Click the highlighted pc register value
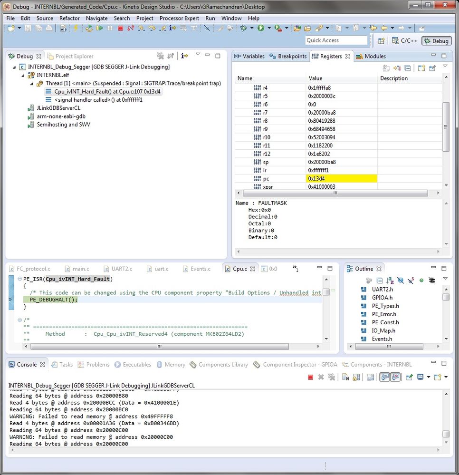The height and width of the screenshot is (475, 459). (341, 179)
